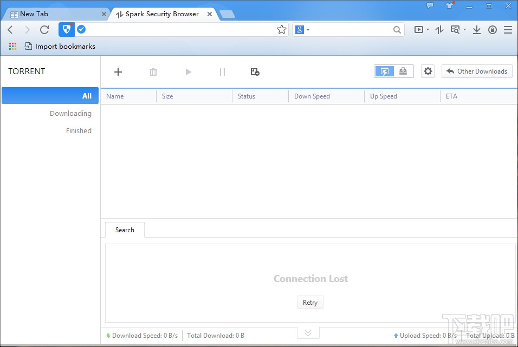The width and height of the screenshot is (518, 347).
Task: Click the Finished sidebar filter
Action: point(79,130)
